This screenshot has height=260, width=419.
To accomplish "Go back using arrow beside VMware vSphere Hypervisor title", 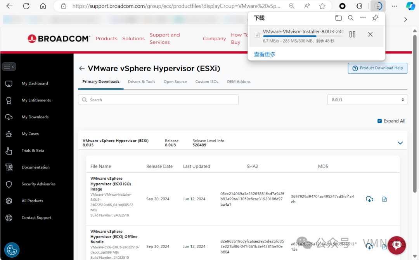I will pyautogui.click(x=82, y=68).
